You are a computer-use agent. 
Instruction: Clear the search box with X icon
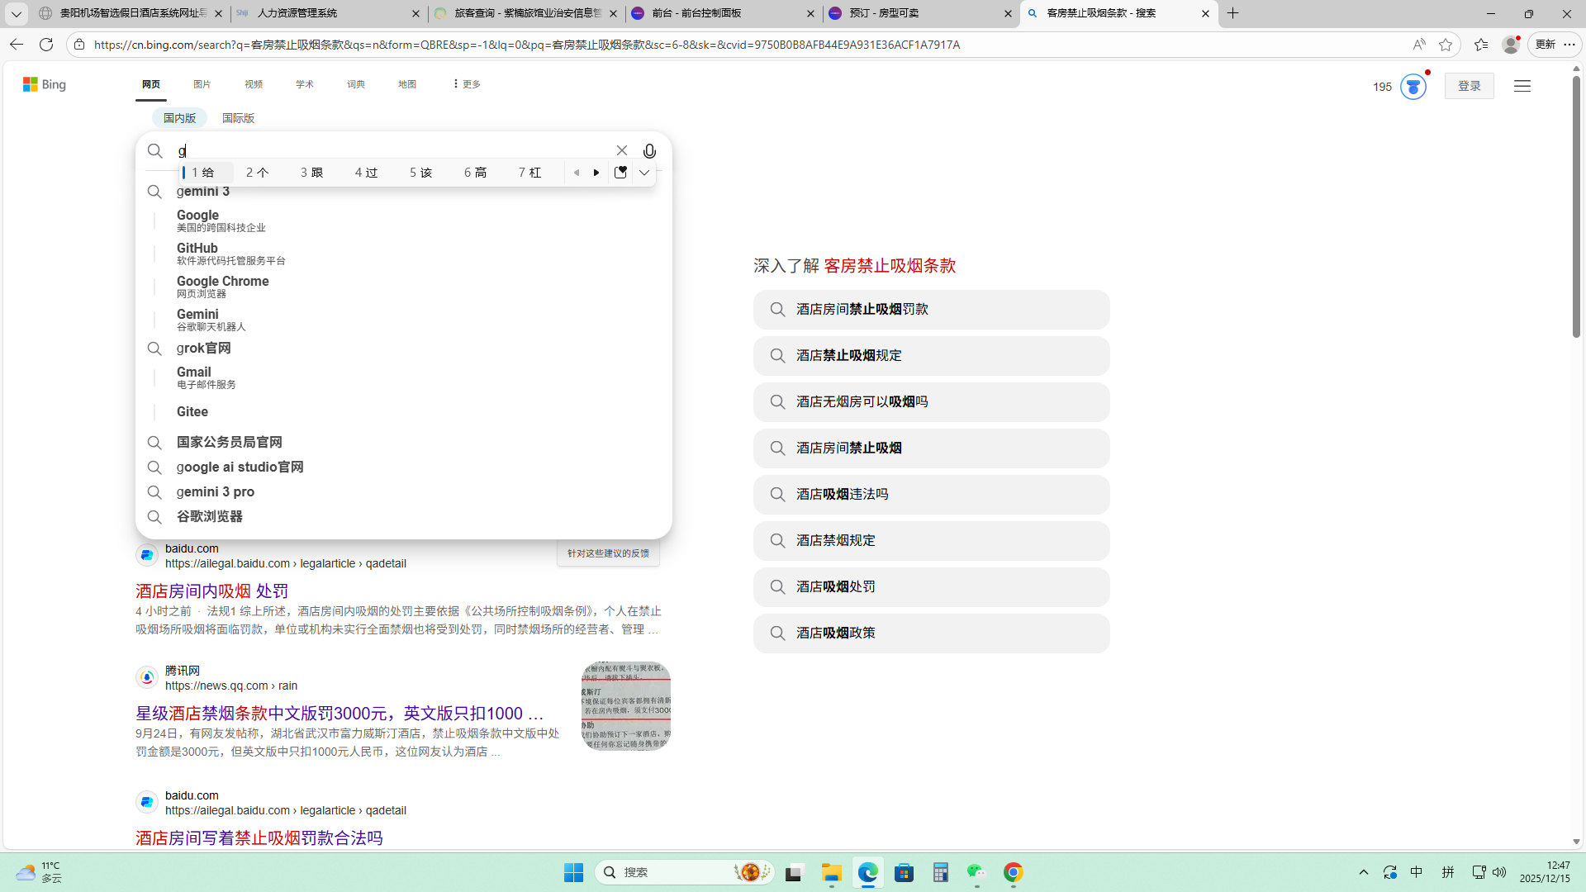[x=621, y=150]
